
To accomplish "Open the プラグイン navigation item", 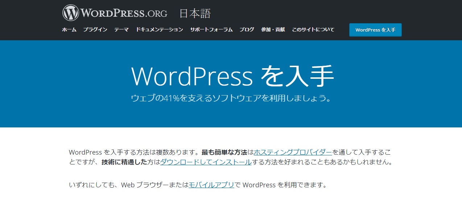I will coord(96,30).
